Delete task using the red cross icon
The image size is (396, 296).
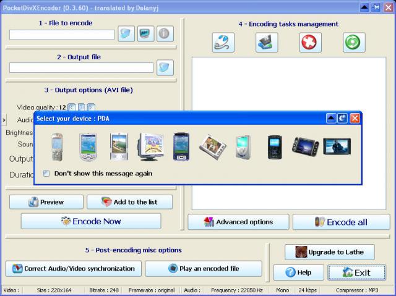point(311,43)
